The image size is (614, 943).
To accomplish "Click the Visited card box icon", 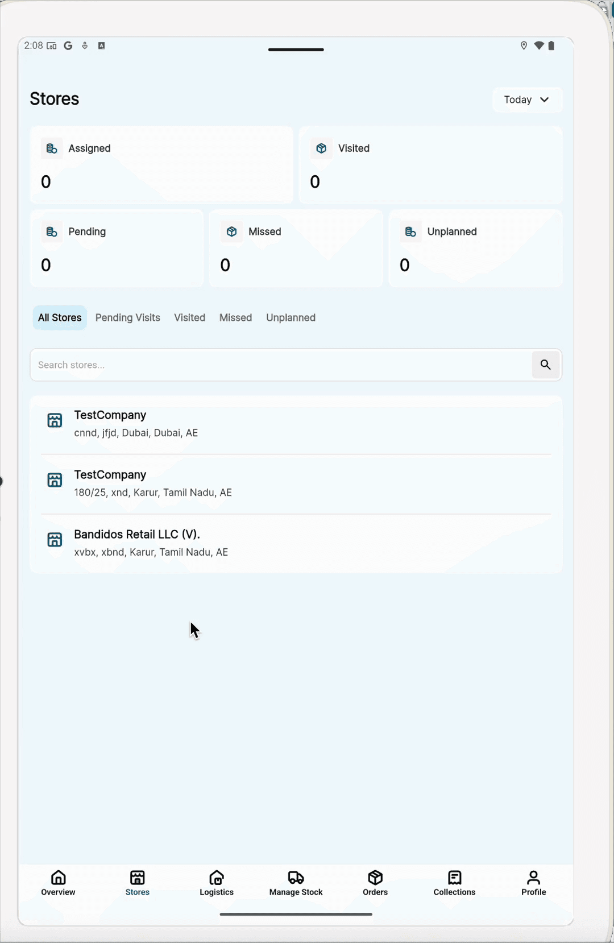I will pyautogui.click(x=321, y=148).
